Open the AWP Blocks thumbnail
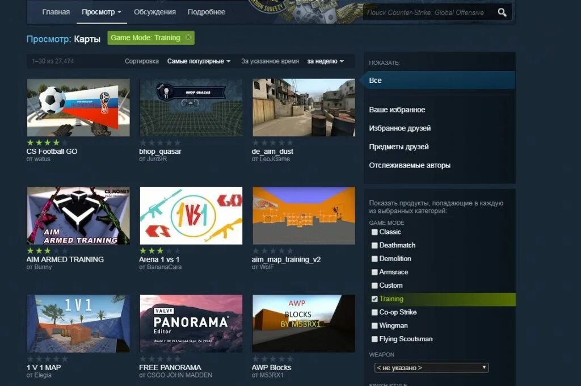 pyautogui.click(x=304, y=324)
